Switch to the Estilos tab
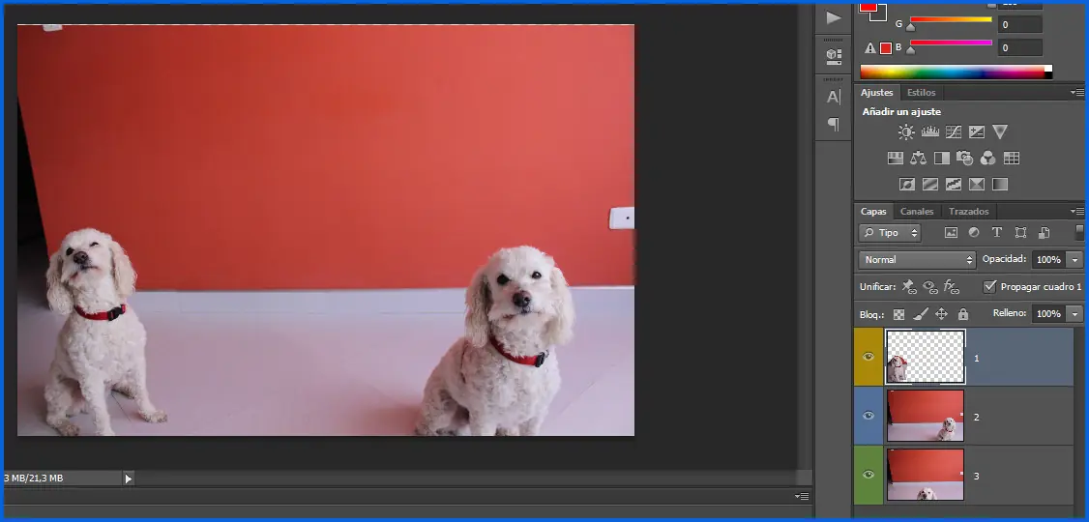 [921, 93]
